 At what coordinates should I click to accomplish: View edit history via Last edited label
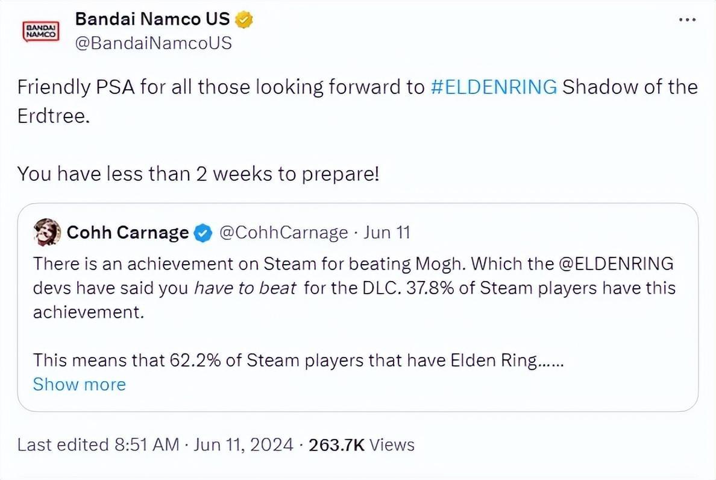98,445
